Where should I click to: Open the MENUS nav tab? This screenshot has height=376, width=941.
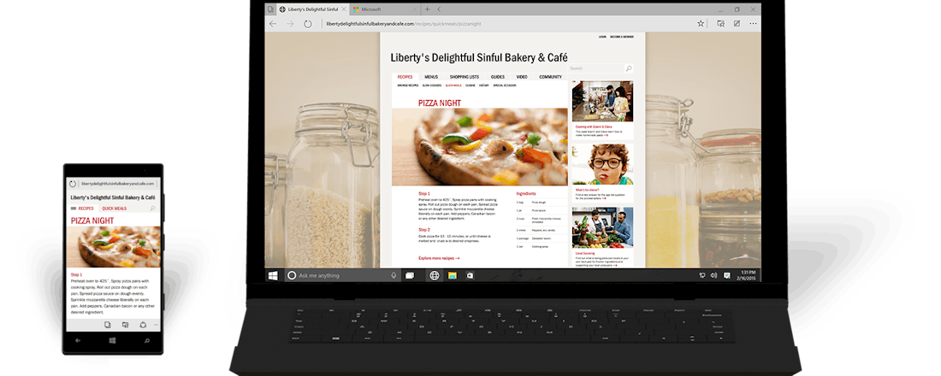(431, 77)
